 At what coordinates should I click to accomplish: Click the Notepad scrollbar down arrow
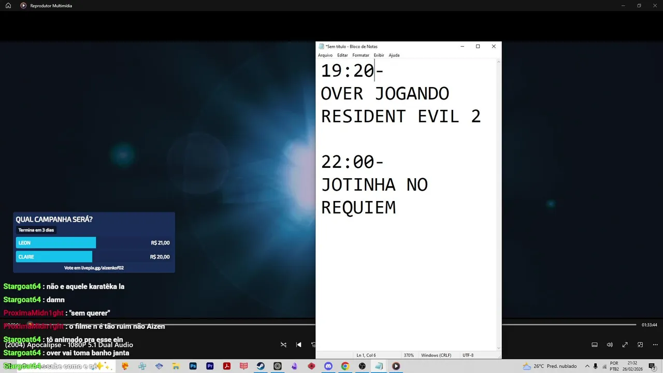point(499,348)
